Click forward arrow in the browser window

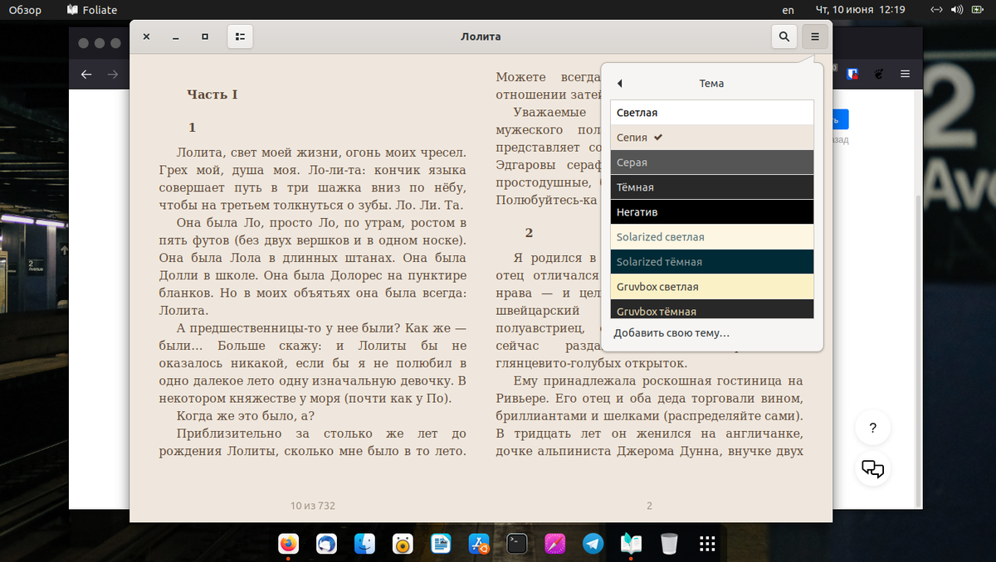click(x=112, y=74)
